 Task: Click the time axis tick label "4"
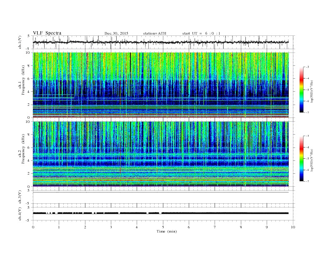[x=137, y=227]
